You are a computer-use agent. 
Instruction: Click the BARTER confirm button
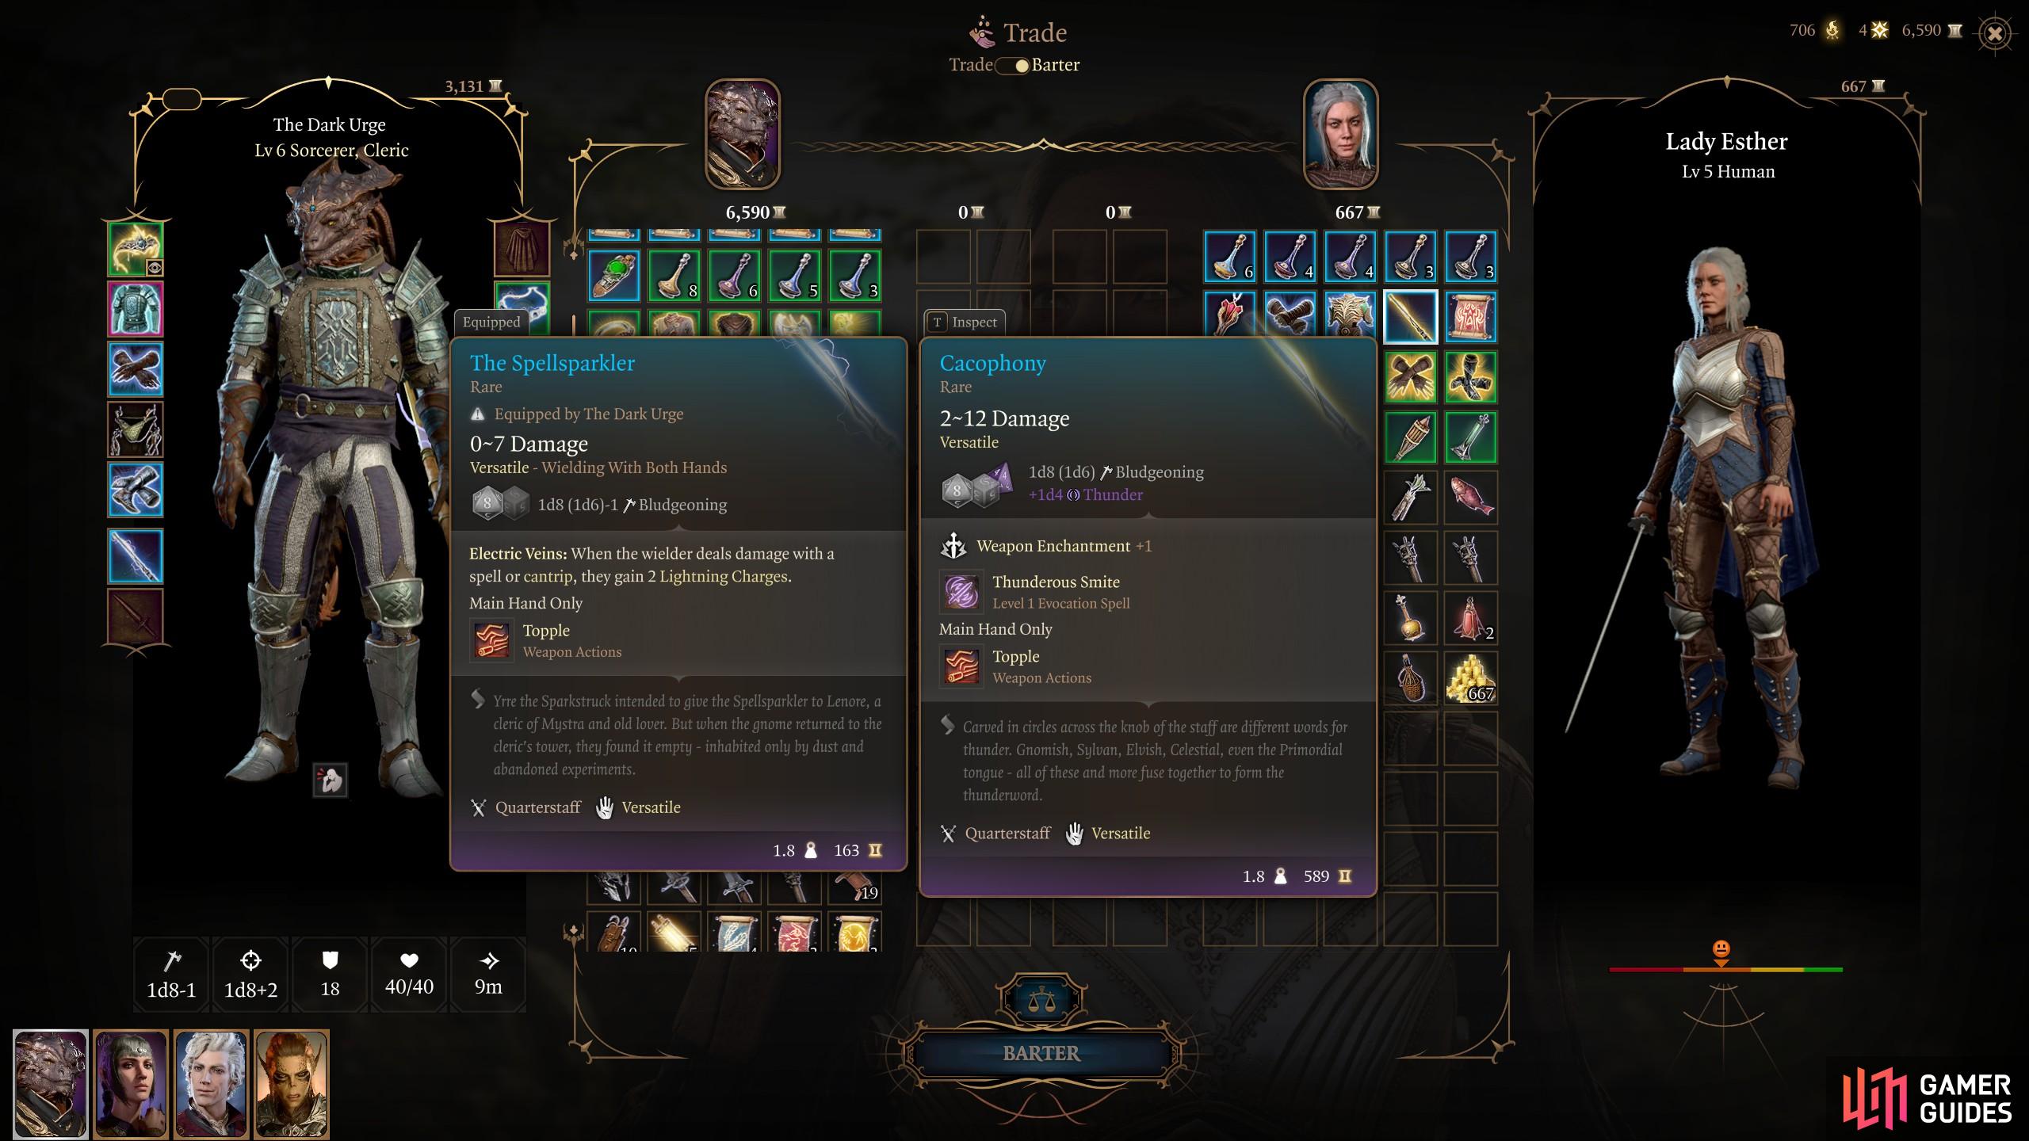coord(1041,1053)
